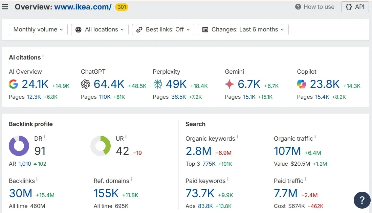Click the Organic traffic info icon
372x213 pixels.
[x=315, y=137]
